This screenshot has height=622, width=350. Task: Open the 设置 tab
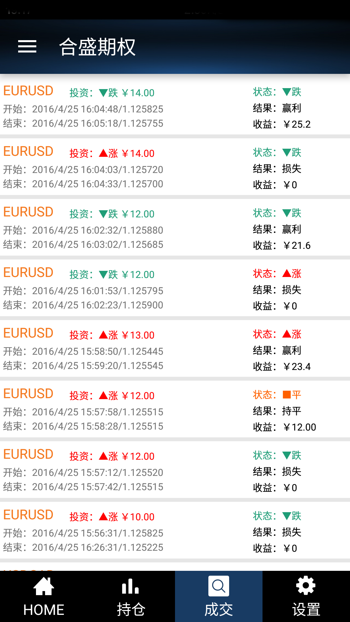306,596
